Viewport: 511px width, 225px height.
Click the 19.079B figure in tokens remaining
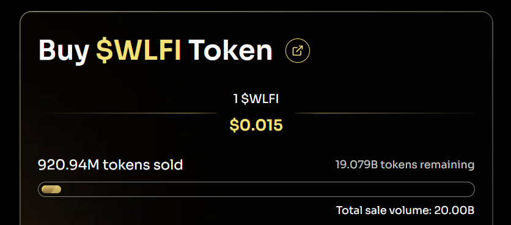point(356,165)
